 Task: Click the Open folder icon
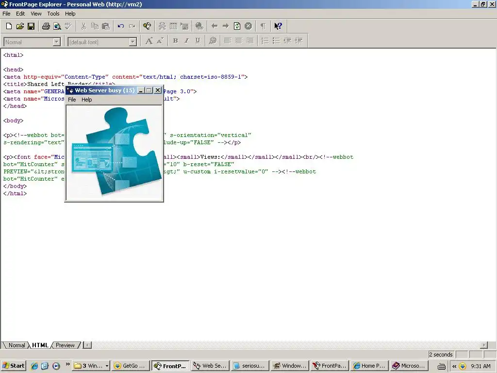[20, 26]
